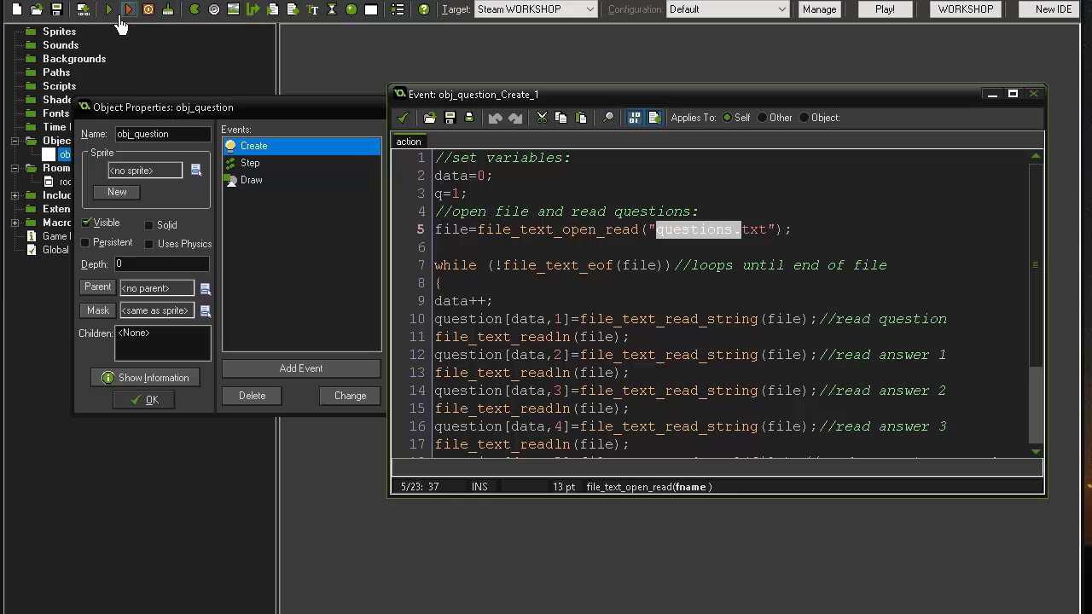1092x614 pixels.
Task: Run the game with the green play icon
Action: tap(109, 9)
